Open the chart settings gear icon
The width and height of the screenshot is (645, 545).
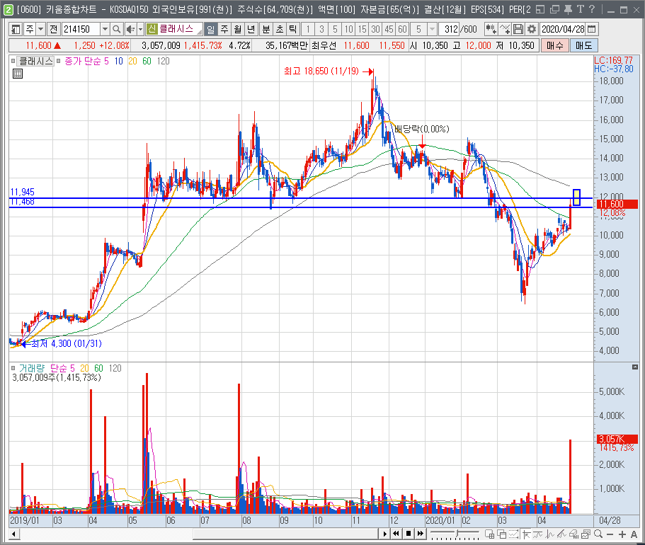pyautogui.click(x=532, y=29)
